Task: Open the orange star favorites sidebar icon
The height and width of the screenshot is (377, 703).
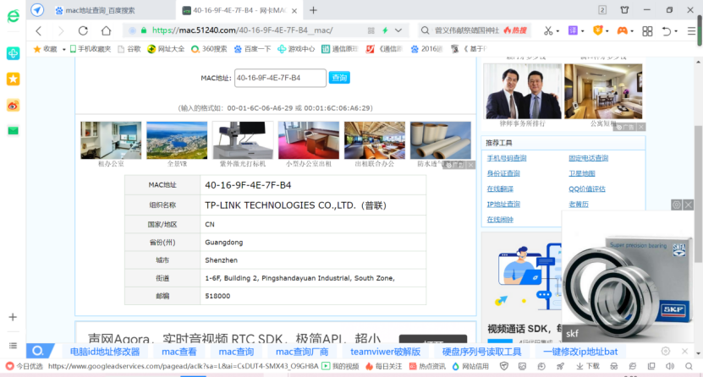Action: (13, 79)
